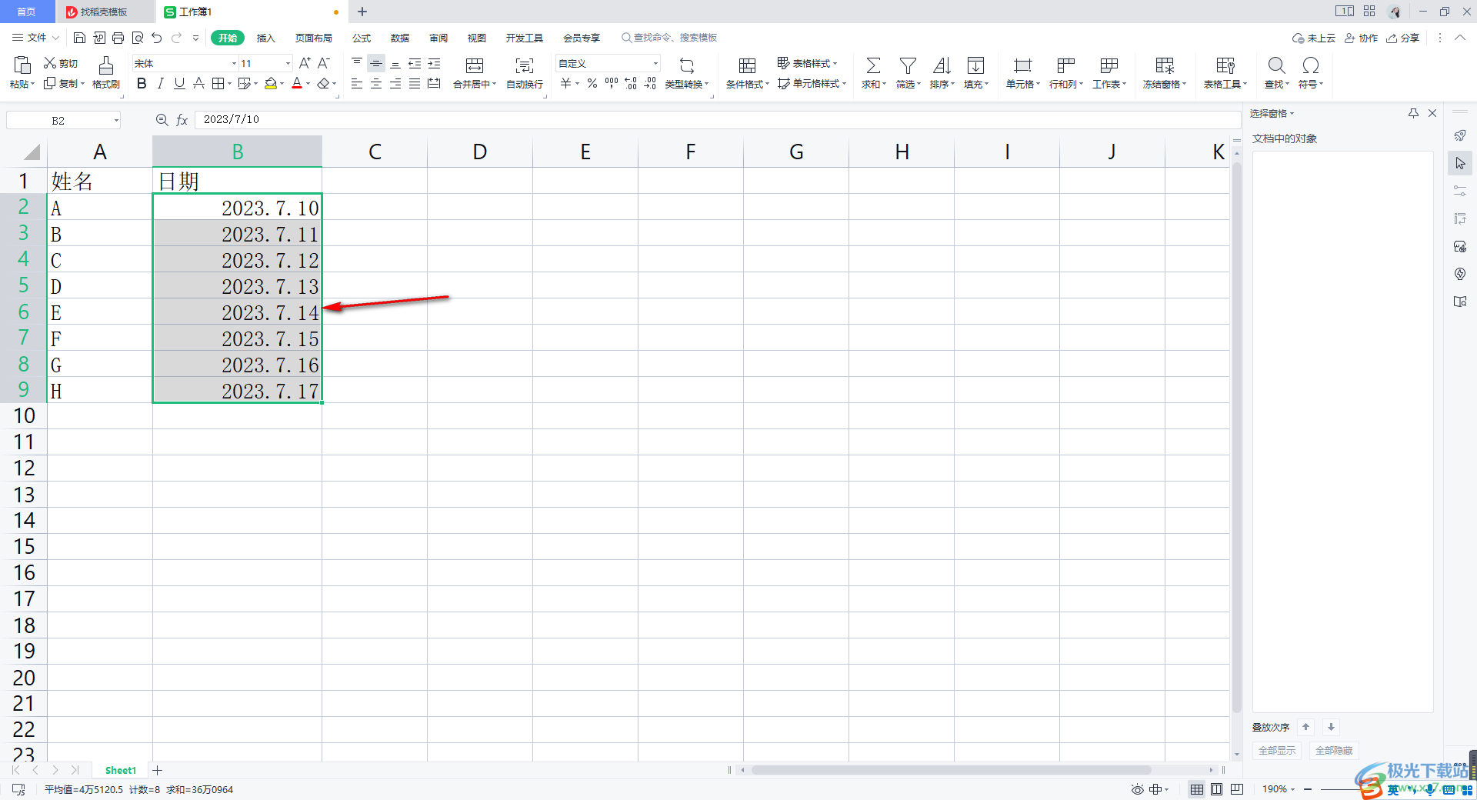
Task: Toggle Italic formatting
Action: click(x=160, y=84)
